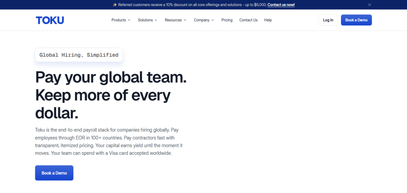The width and height of the screenshot is (407, 193).
Task: Click the TOKU logo
Action: (x=50, y=20)
